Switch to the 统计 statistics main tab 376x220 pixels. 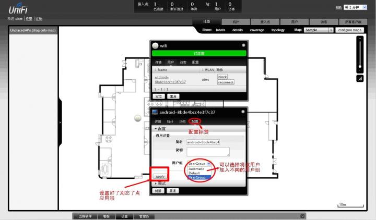click(x=236, y=22)
